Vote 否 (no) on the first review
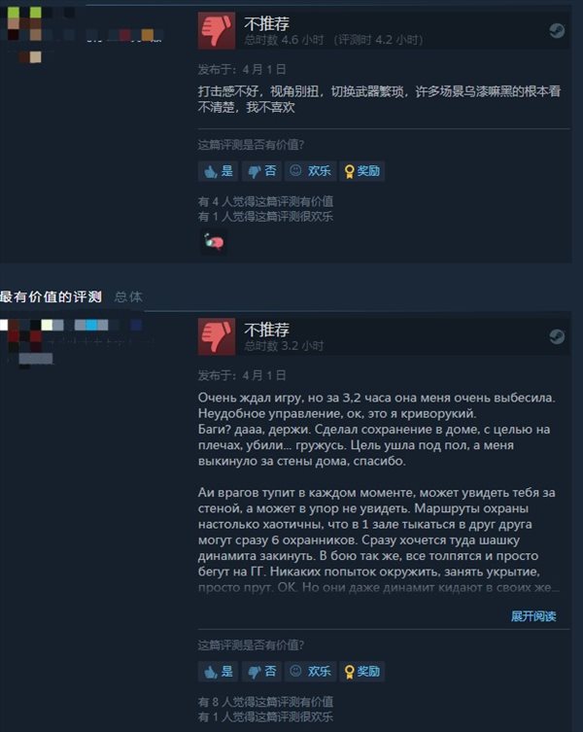Screen dimensions: 583x732 click(x=261, y=171)
